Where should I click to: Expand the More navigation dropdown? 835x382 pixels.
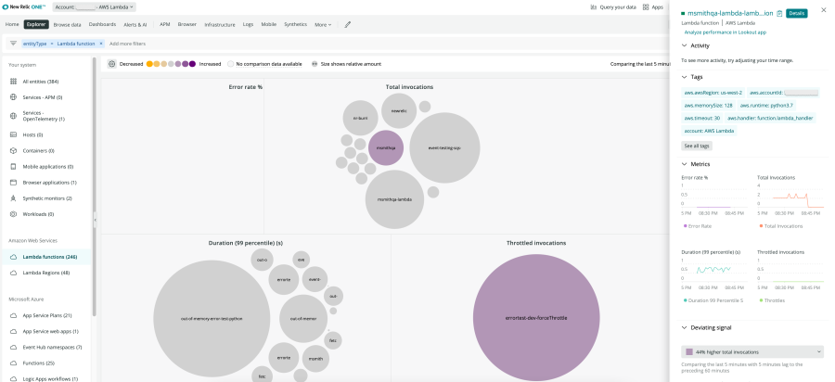pyautogui.click(x=323, y=24)
